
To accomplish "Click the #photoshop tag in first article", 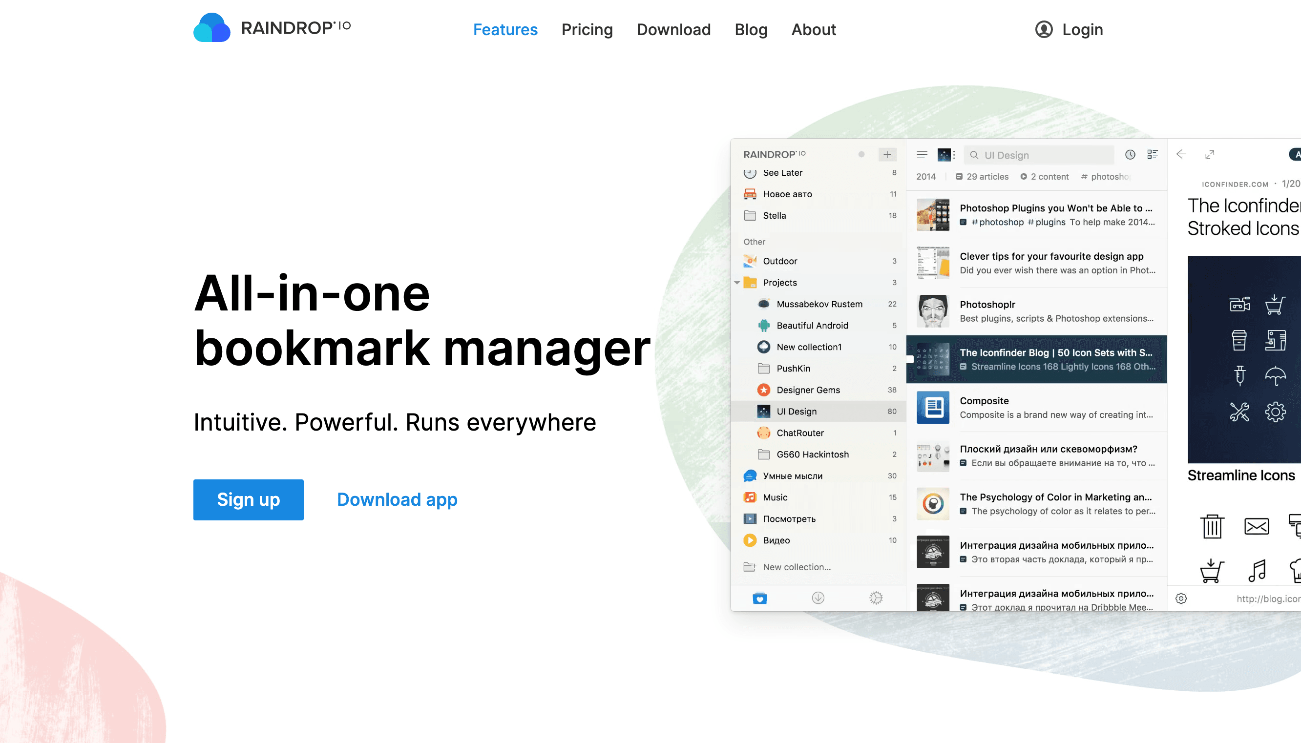I will [x=997, y=222].
